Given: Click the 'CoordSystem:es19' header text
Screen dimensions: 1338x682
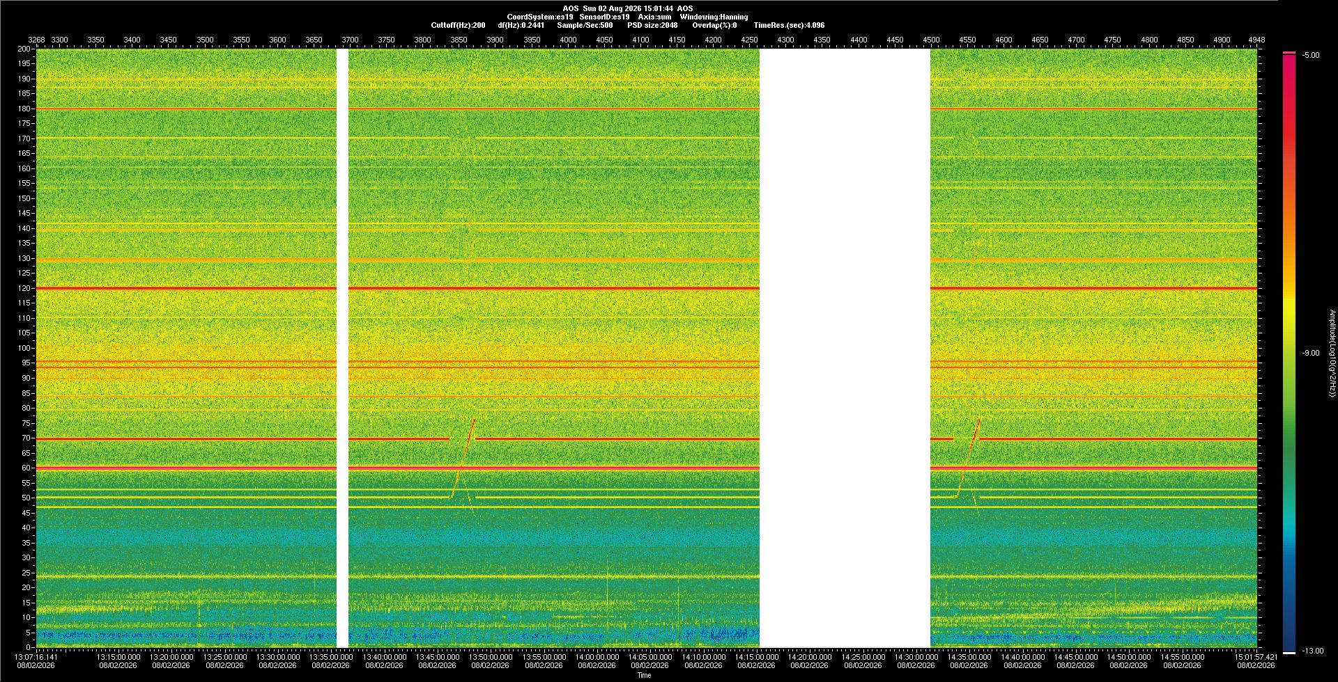Looking at the screenshot, I should click(x=540, y=17).
